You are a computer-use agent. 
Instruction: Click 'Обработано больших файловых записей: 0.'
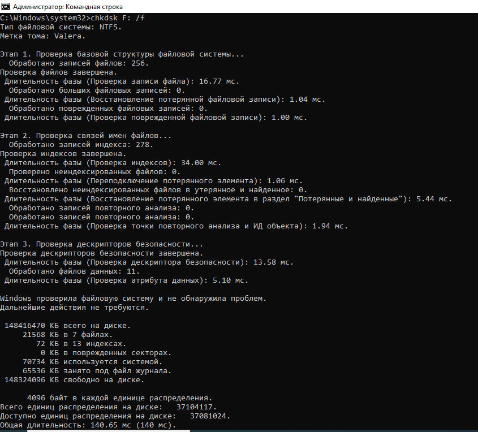pyautogui.click(x=97, y=90)
